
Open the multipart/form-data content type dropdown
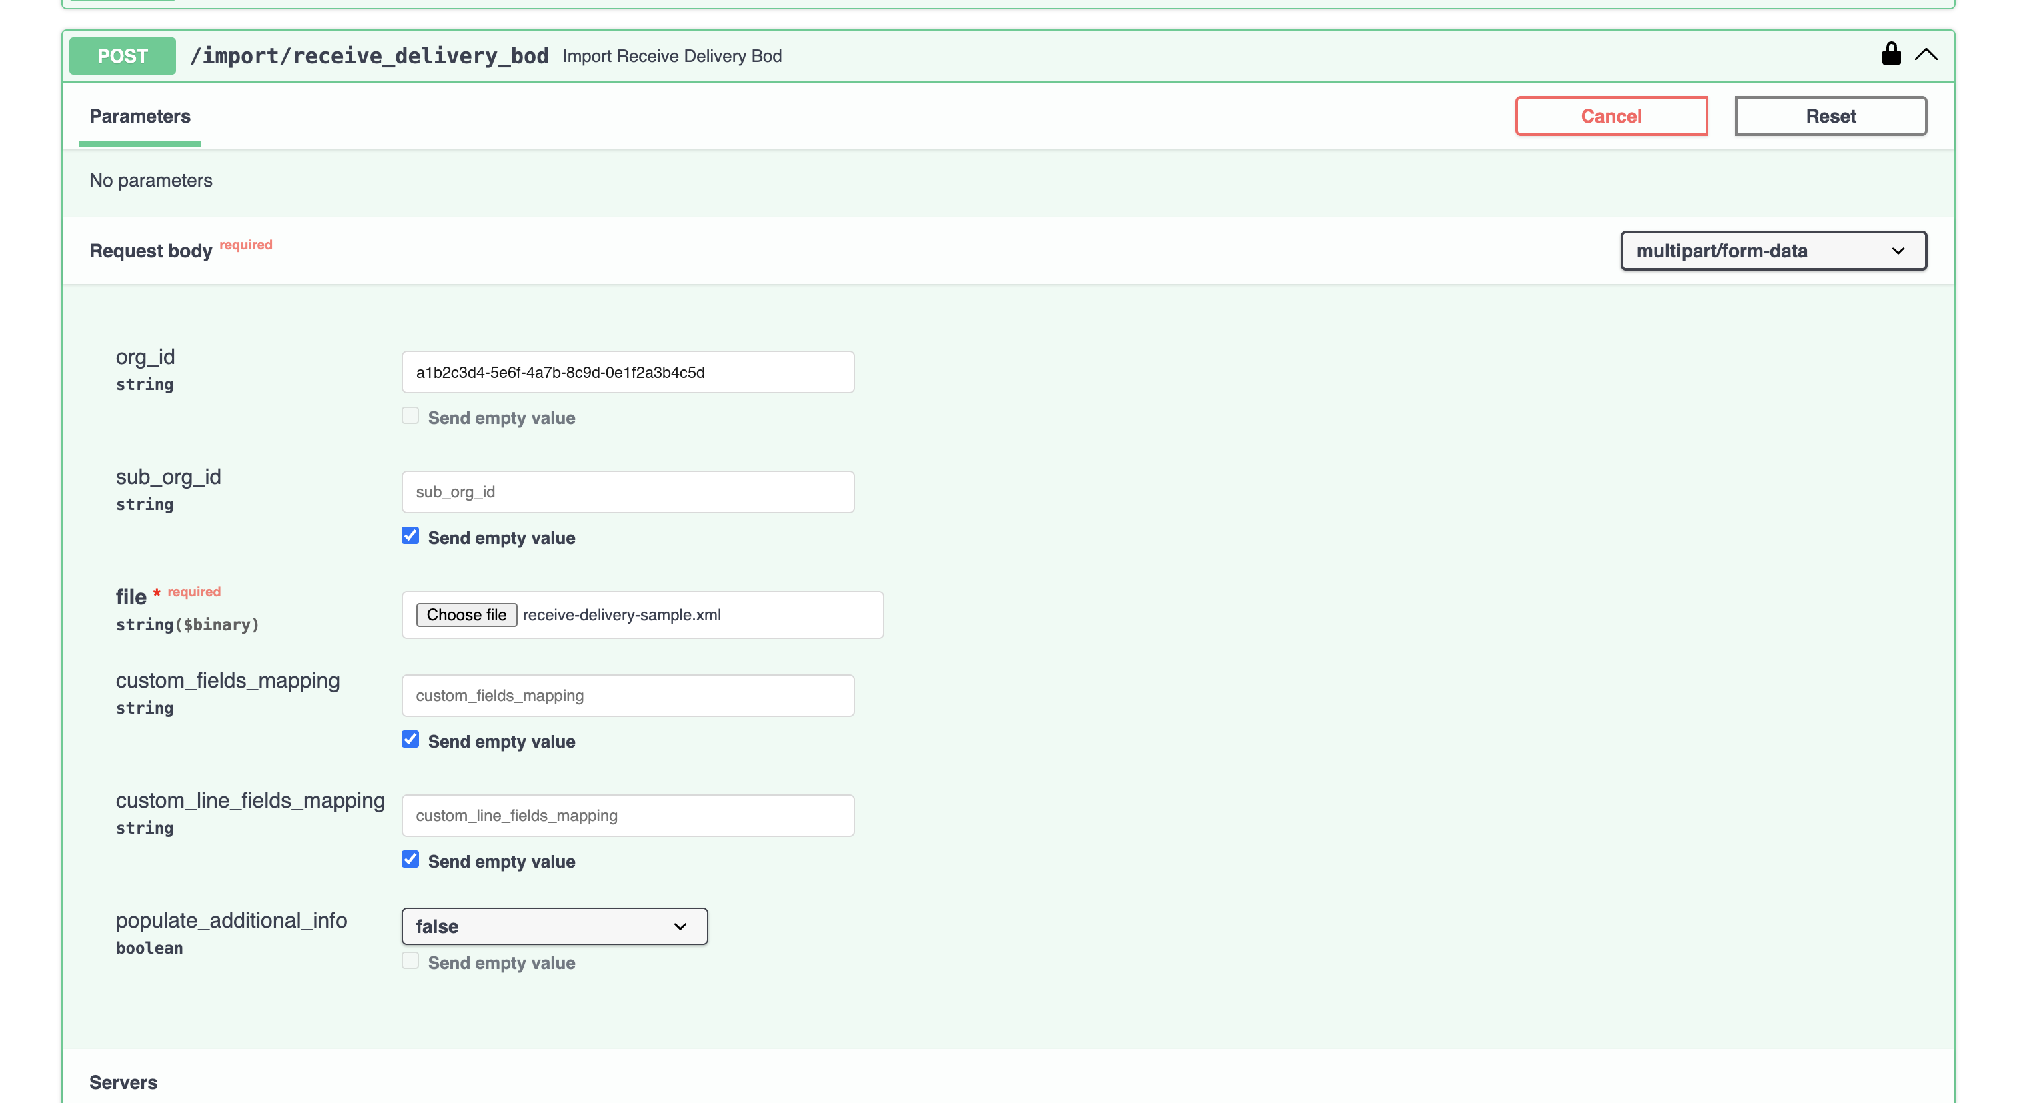coord(1774,251)
